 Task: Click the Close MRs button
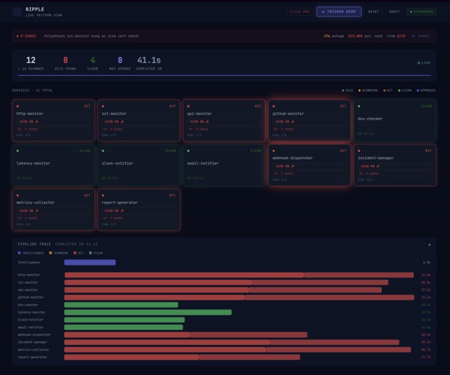pyautogui.click(x=299, y=12)
